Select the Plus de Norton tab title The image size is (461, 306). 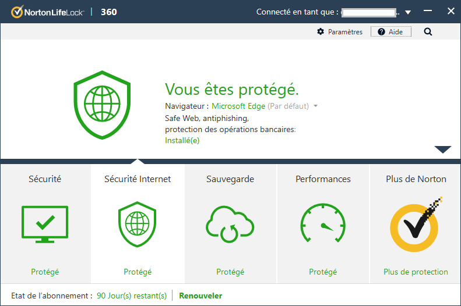point(416,179)
